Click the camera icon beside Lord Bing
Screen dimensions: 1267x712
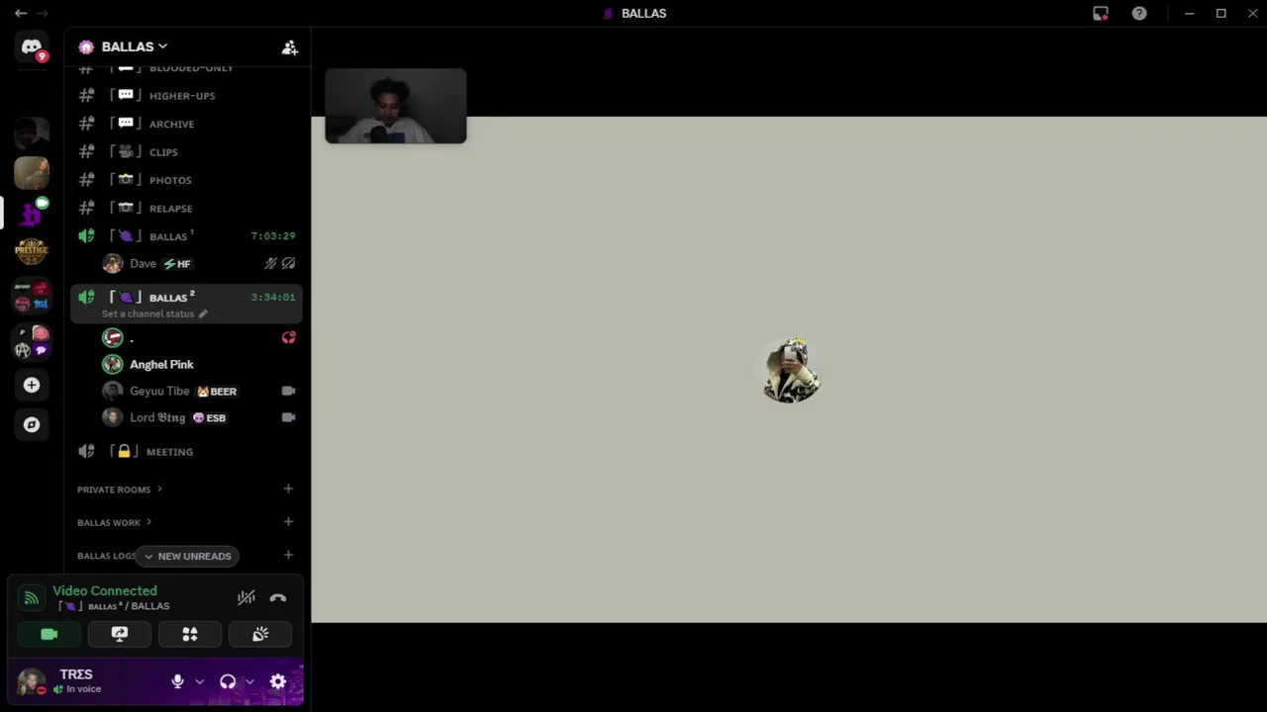click(x=288, y=417)
